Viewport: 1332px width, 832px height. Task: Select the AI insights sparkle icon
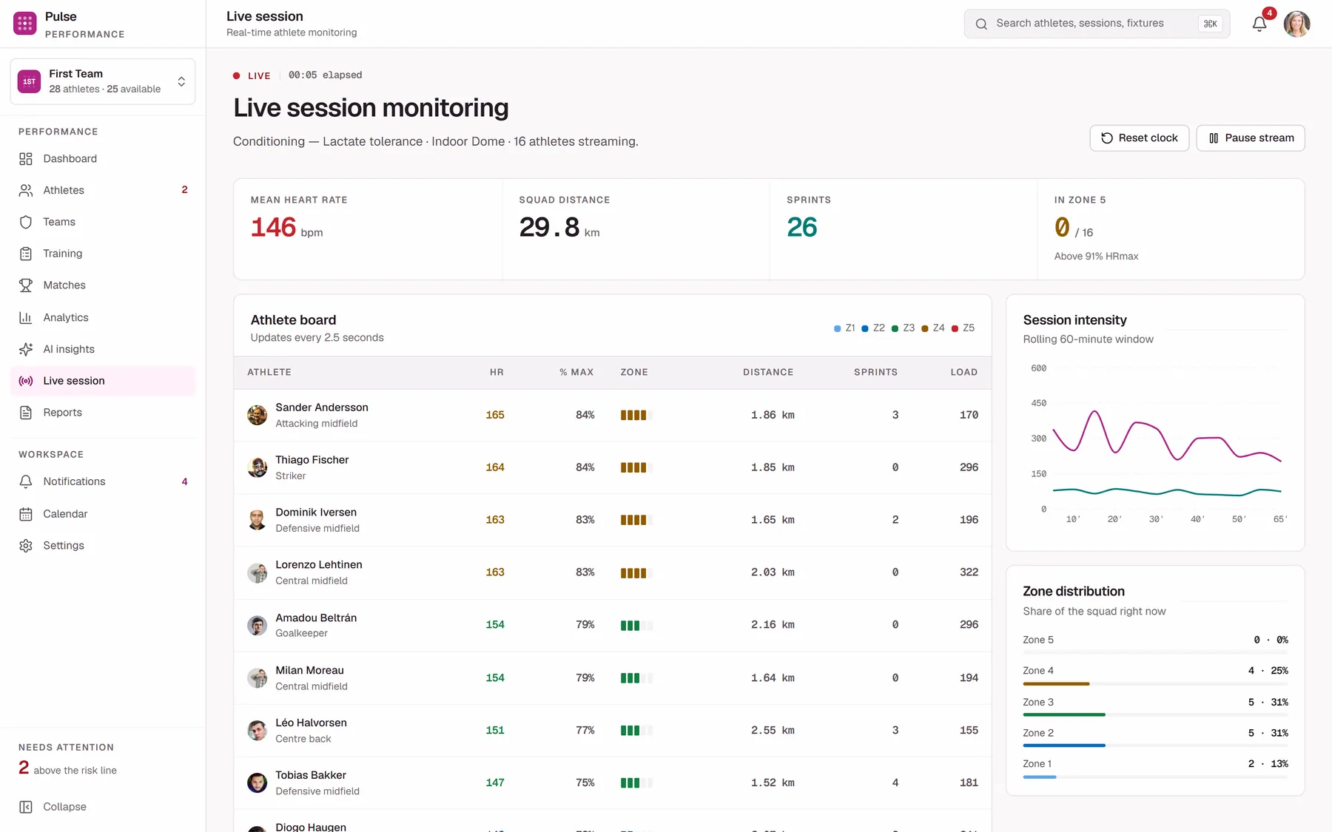(x=26, y=349)
